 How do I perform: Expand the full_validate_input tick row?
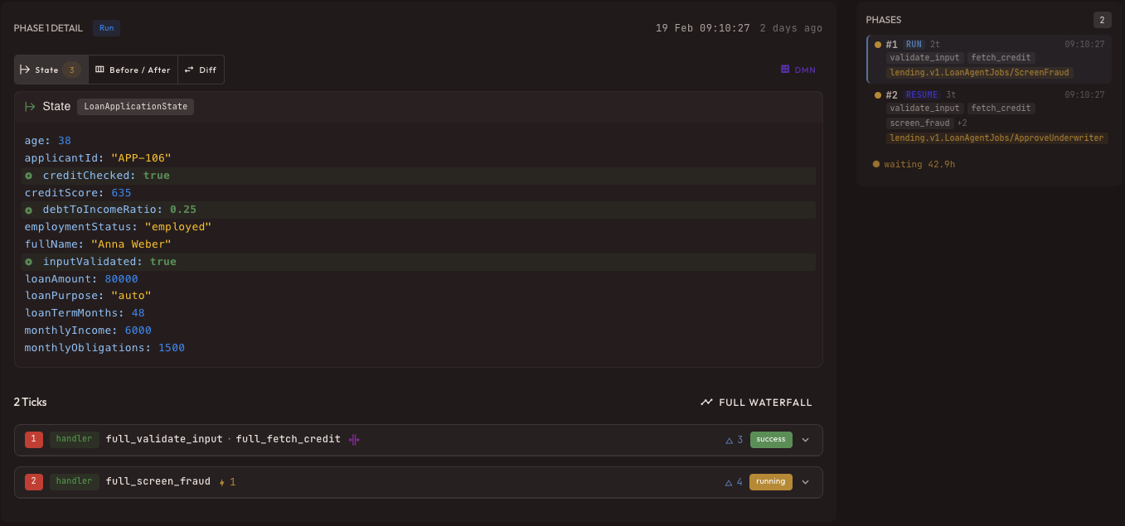pyautogui.click(x=803, y=439)
